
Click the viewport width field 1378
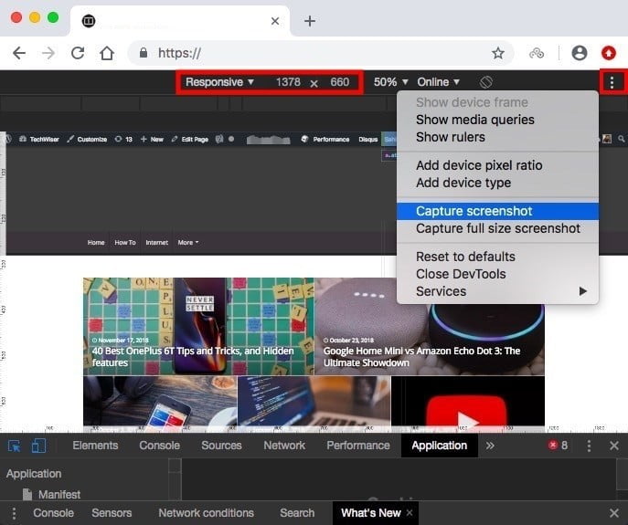tap(288, 82)
